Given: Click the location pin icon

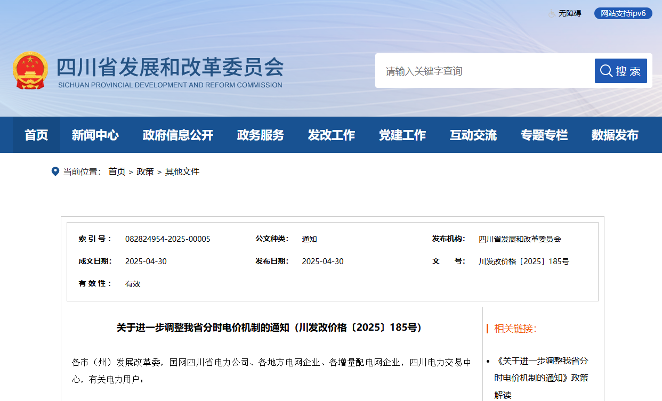Looking at the screenshot, I should coord(55,171).
